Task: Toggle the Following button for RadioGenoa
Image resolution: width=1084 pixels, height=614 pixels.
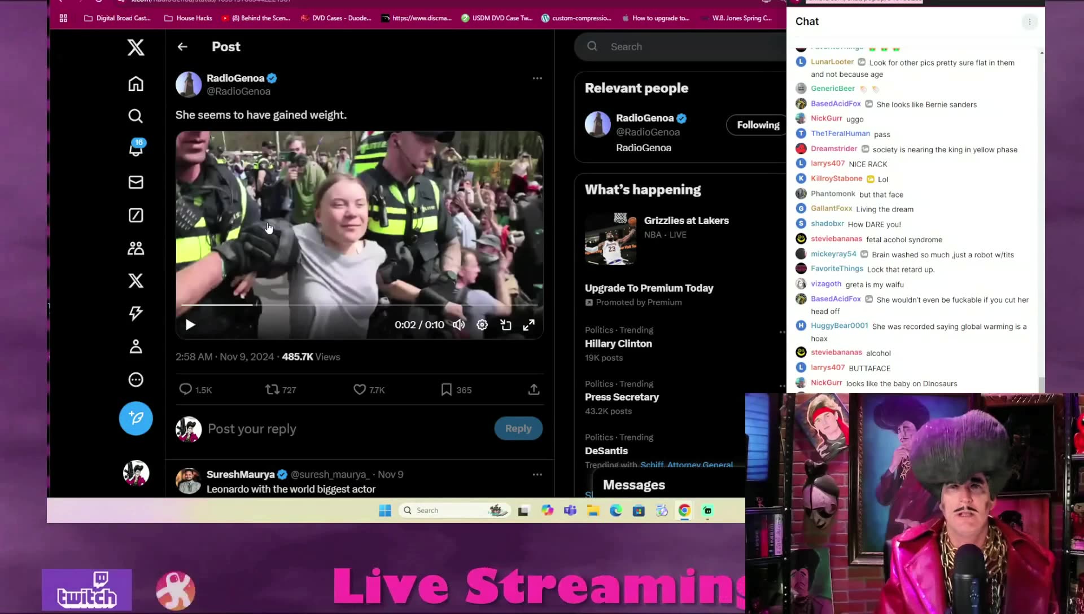Action: click(x=757, y=125)
